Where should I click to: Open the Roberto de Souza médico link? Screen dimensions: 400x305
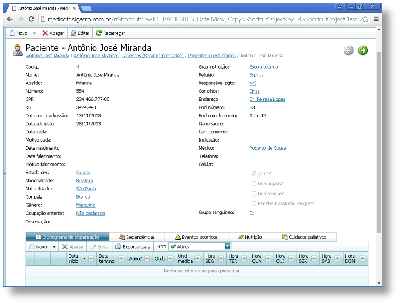[267, 148]
